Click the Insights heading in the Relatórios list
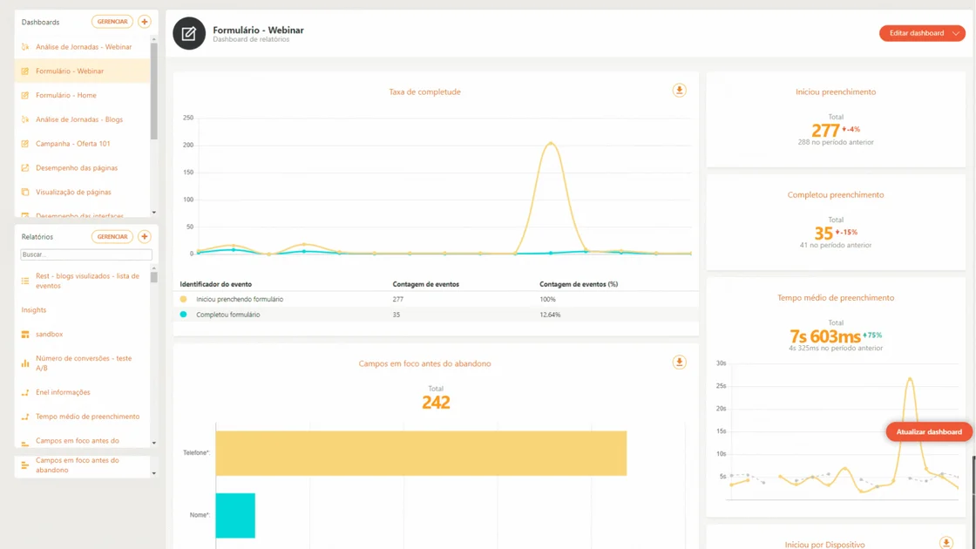The width and height of the screenshot is (976, 549). pyautogui.click(x=34, y=310)
